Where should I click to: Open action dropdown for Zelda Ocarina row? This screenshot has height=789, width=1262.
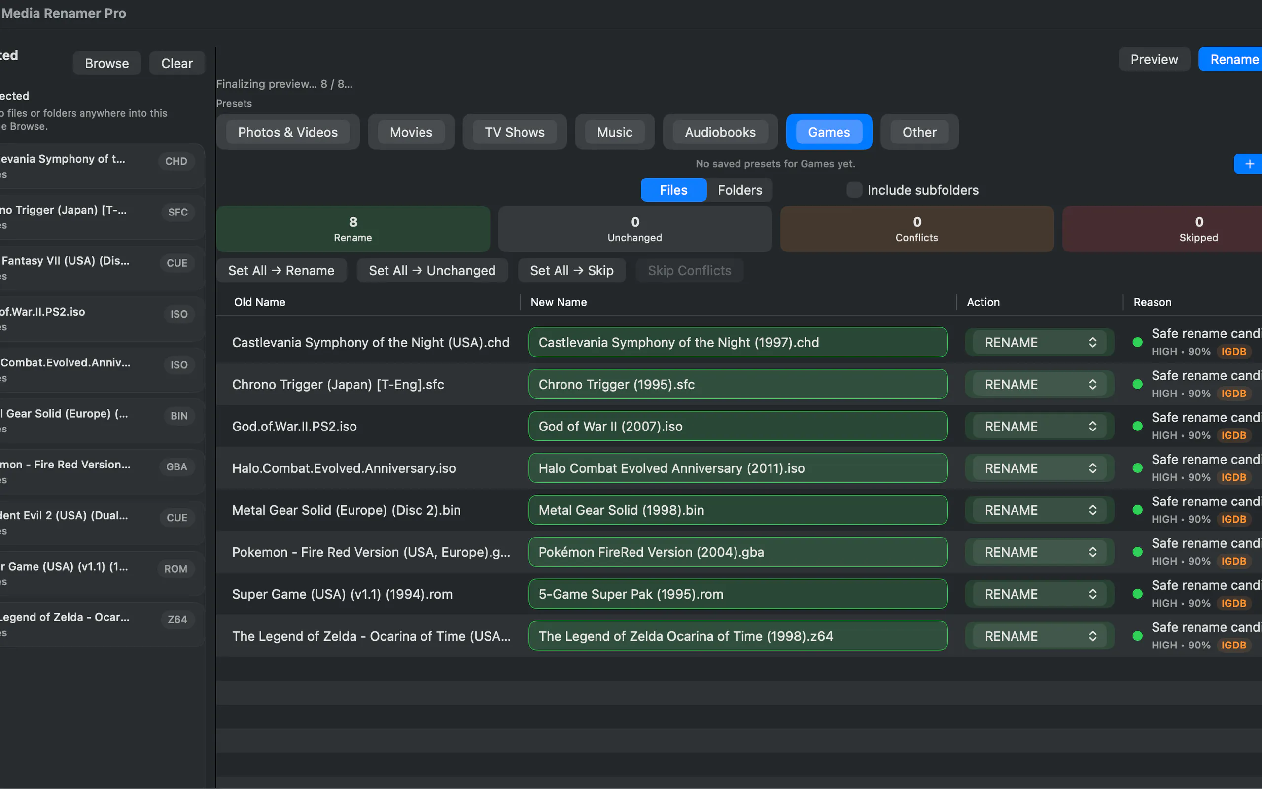[1039, 636]
